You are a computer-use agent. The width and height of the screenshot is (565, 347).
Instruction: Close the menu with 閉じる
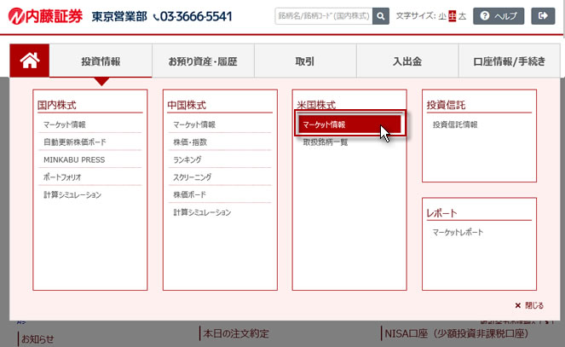point(528,305)
